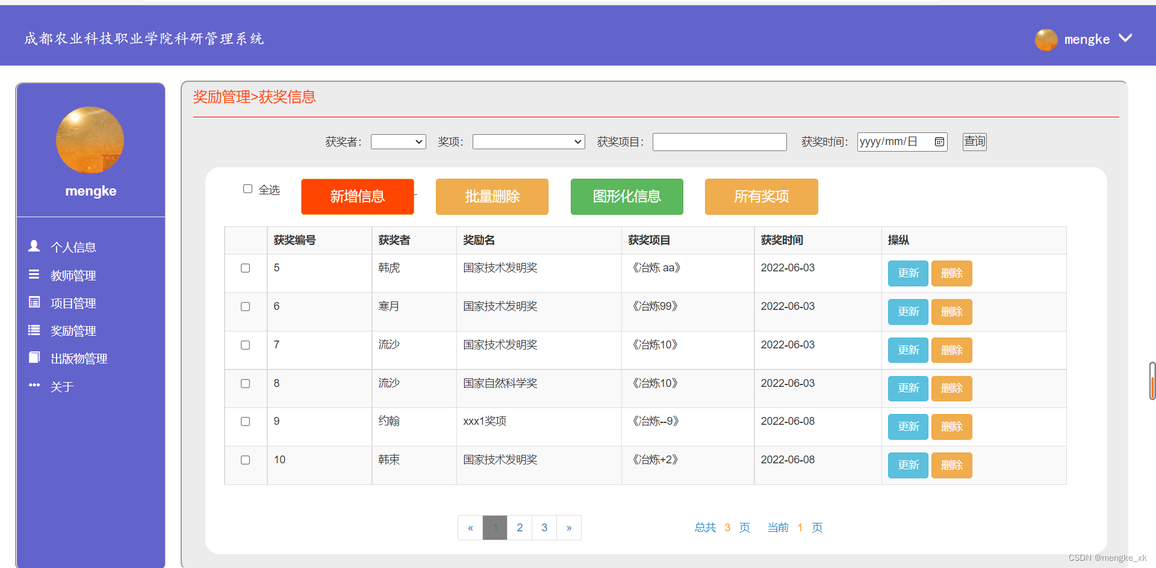The width and height of the screenshot is (1156, 568).
Task: Click the 关于 ellipsis icon
Action: (x=34, y=385)
